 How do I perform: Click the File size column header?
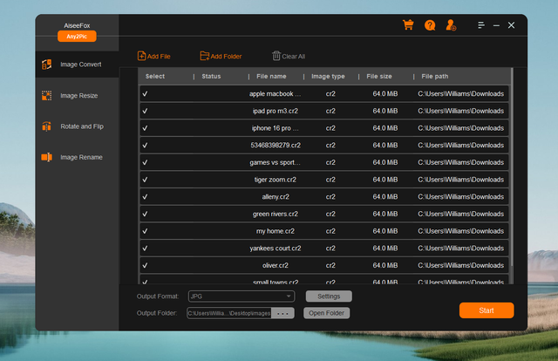(379, 76)
